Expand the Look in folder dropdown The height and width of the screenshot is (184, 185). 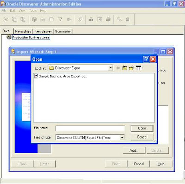111,68
